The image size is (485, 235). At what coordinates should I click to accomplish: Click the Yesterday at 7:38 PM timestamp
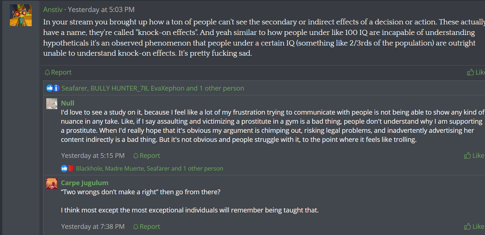tap(93, 227)
